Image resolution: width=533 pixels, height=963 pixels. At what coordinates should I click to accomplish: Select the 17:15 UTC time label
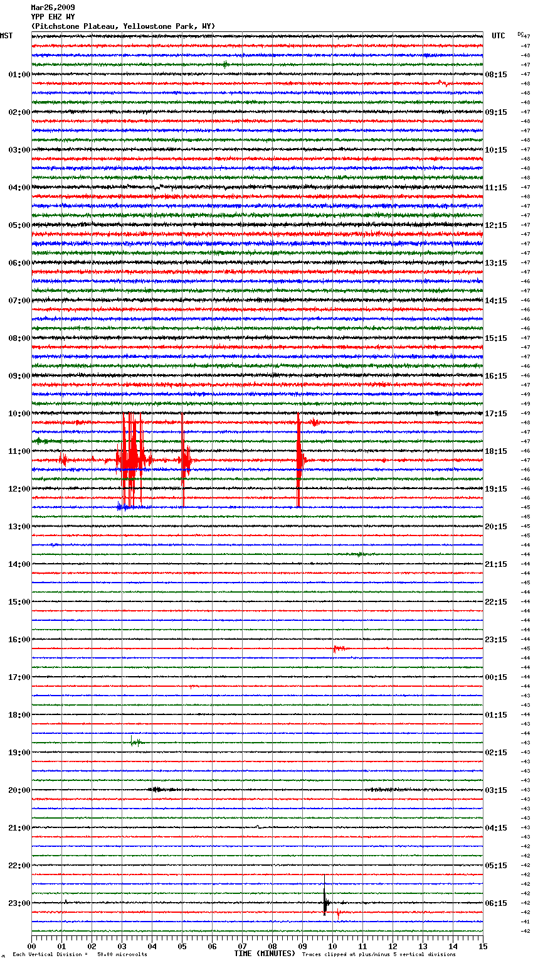point(496,414)
